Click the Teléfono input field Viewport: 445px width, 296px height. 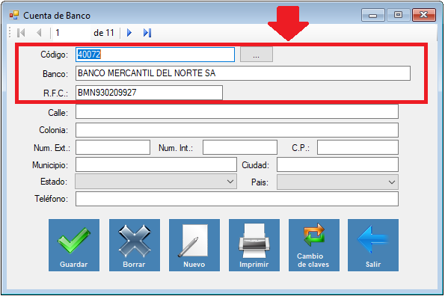coord(237,199)
